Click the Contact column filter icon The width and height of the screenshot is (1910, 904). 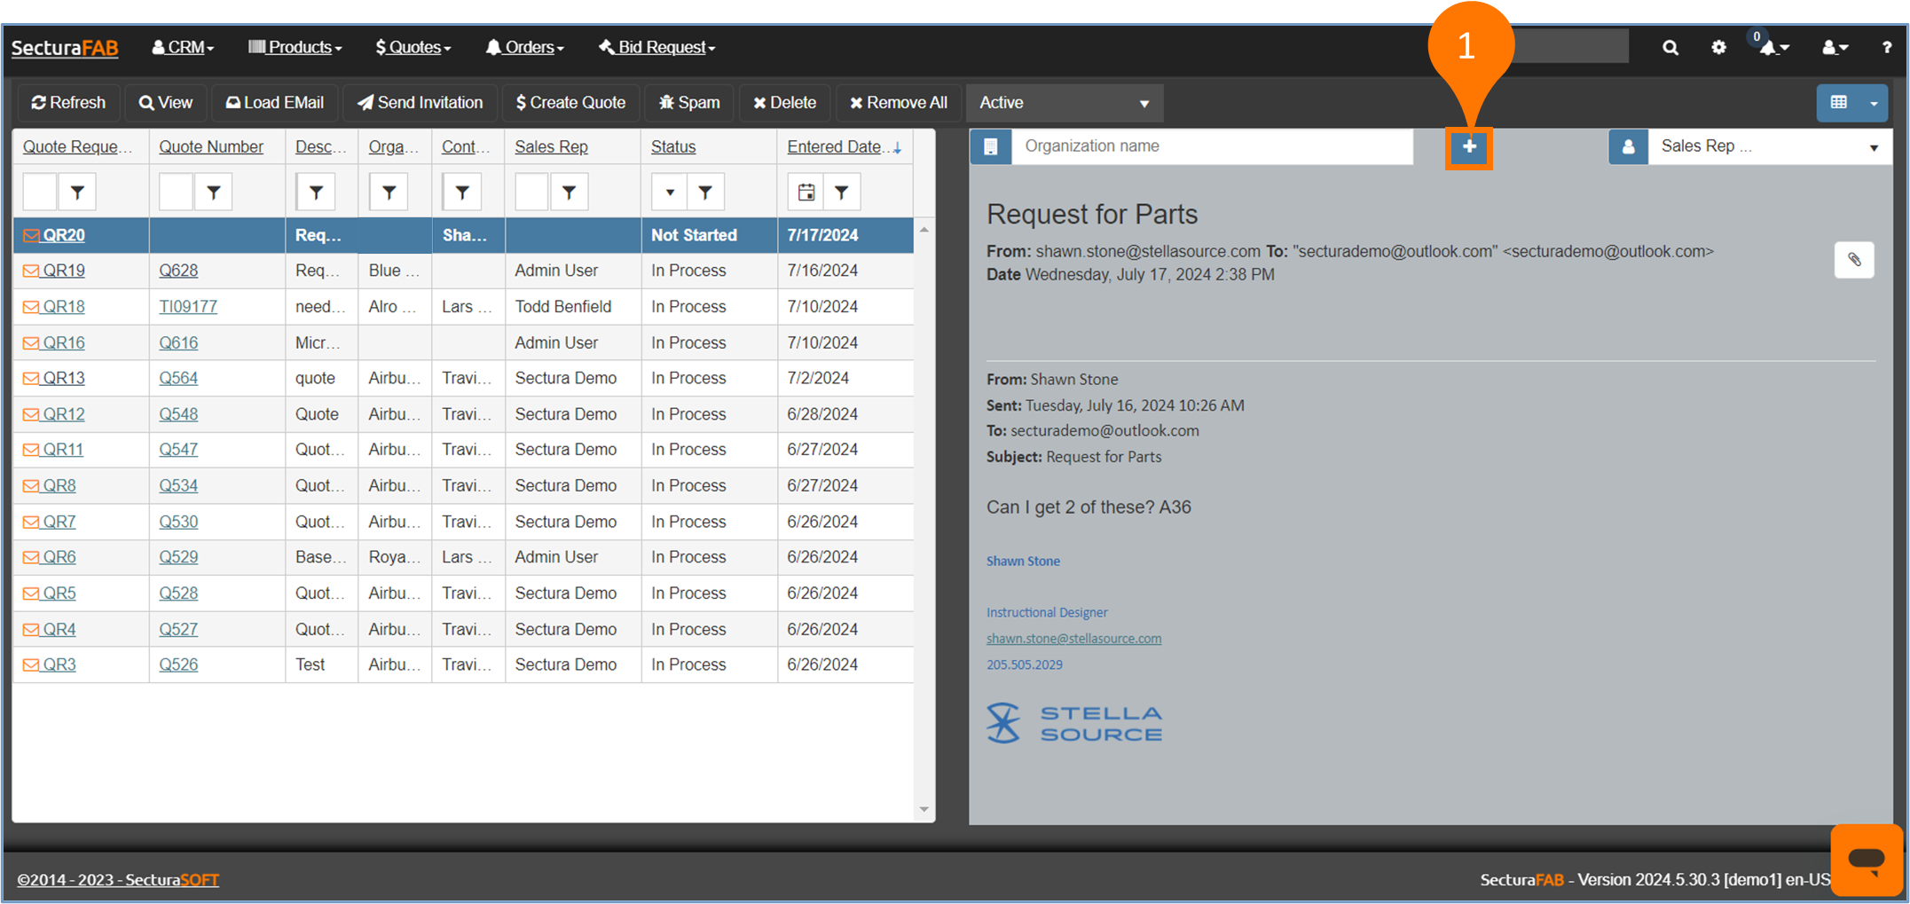[462, 192]
